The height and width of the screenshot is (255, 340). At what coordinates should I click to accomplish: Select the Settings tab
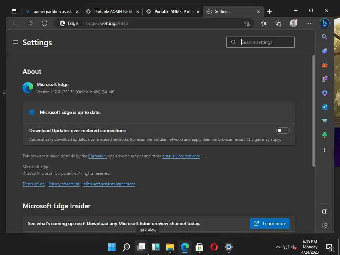point(233,12)
